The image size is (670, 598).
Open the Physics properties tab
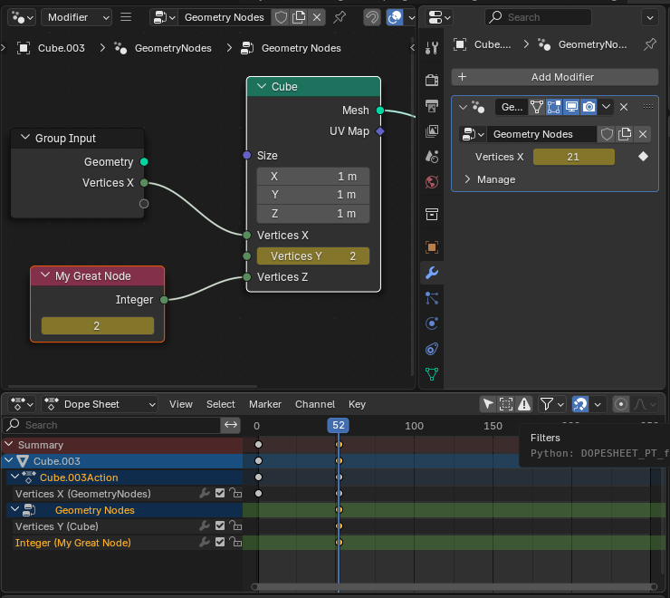pos(432,323)
